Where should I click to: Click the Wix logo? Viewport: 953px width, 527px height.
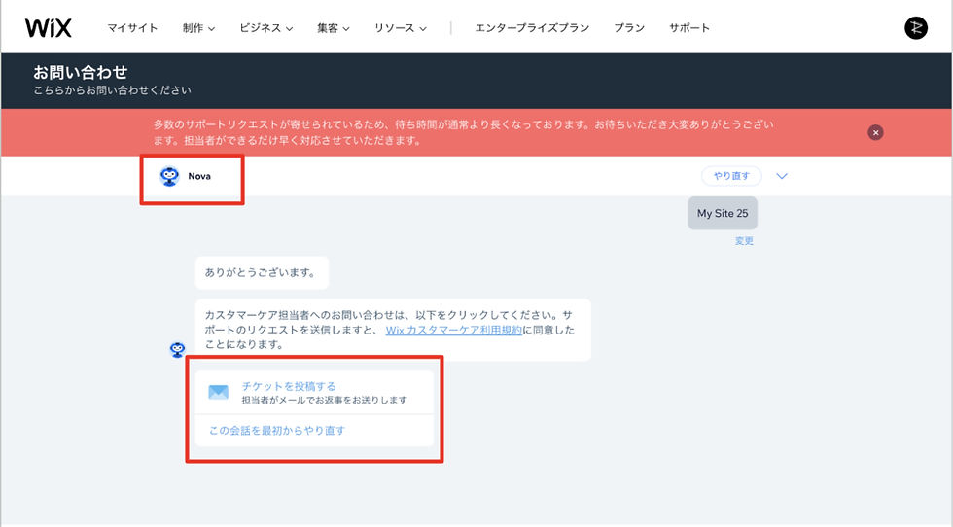pyautogui.click(x=48, y=28)
